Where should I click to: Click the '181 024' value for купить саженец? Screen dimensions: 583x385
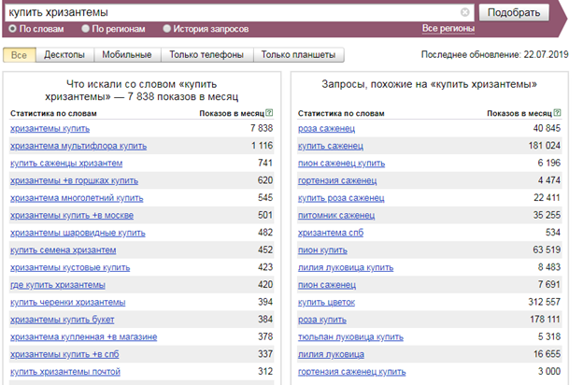click(x=545, y=146)
